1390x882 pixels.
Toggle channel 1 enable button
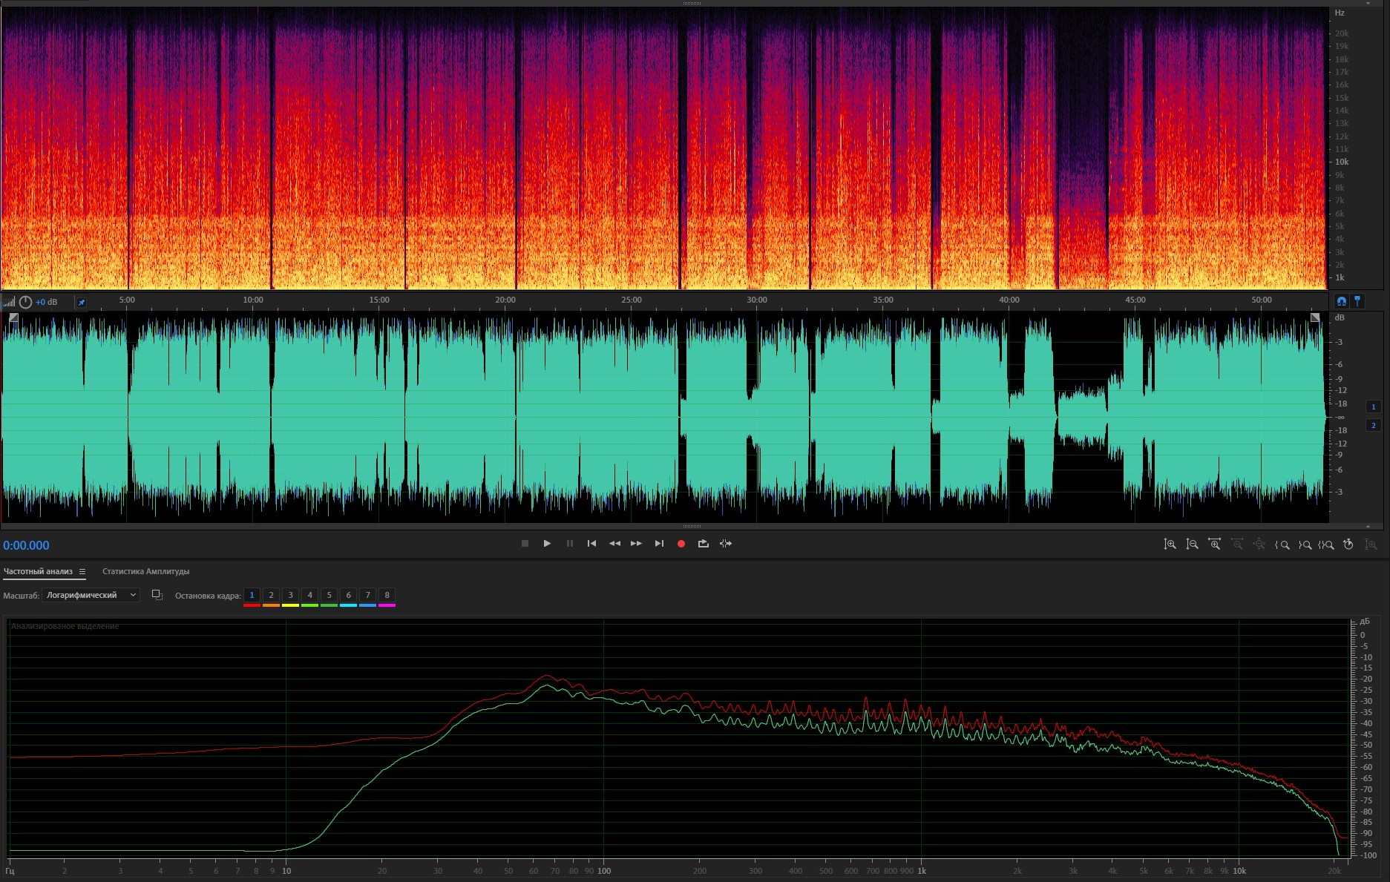[1373, 407]
